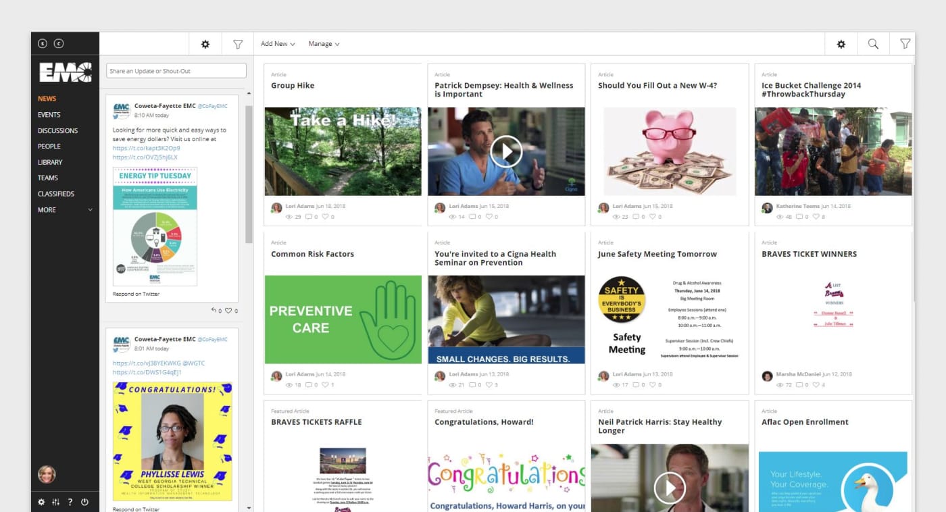
Task: Open the user profile avatar in the sidebar
Action: point(47,474)
